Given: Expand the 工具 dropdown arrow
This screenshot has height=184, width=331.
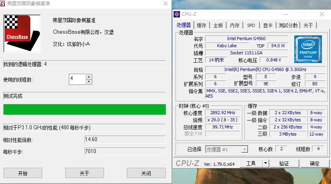Looking at the screenshot, I should coord(265,163).
